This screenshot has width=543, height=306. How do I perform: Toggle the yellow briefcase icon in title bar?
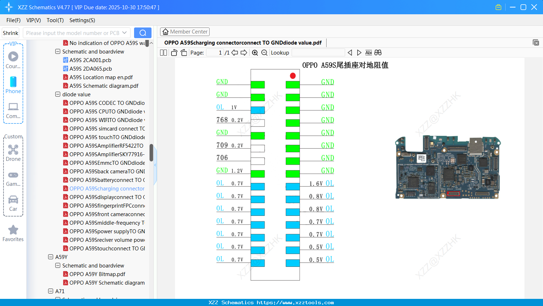(x=498, y=7)
